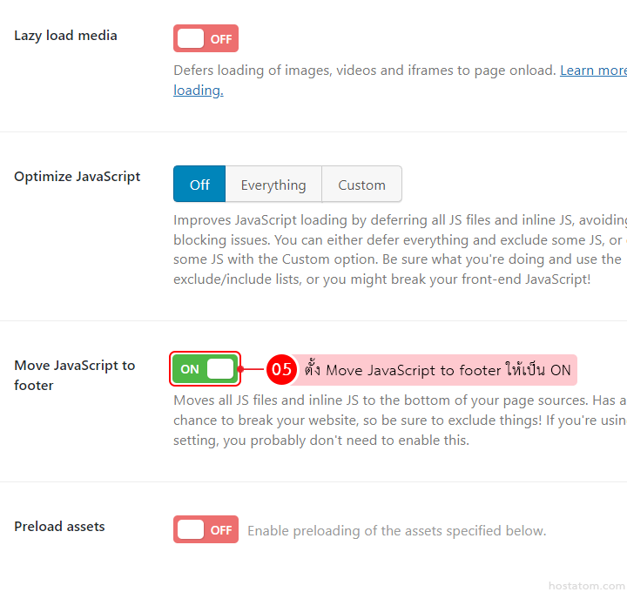The height and width of the screenshot is (592, 627).
Task: Click the Optimize JavaScript setting label
Action: click(77, 177)
